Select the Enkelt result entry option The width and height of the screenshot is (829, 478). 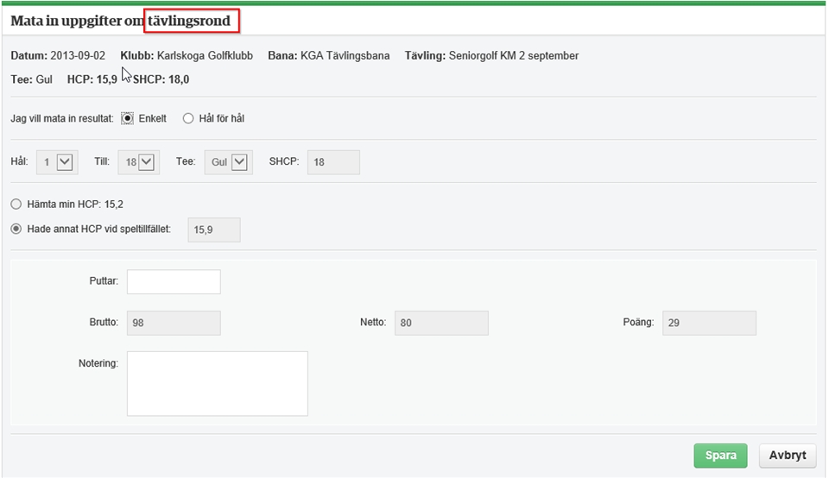pyautogui.click(x=128, y=118)
